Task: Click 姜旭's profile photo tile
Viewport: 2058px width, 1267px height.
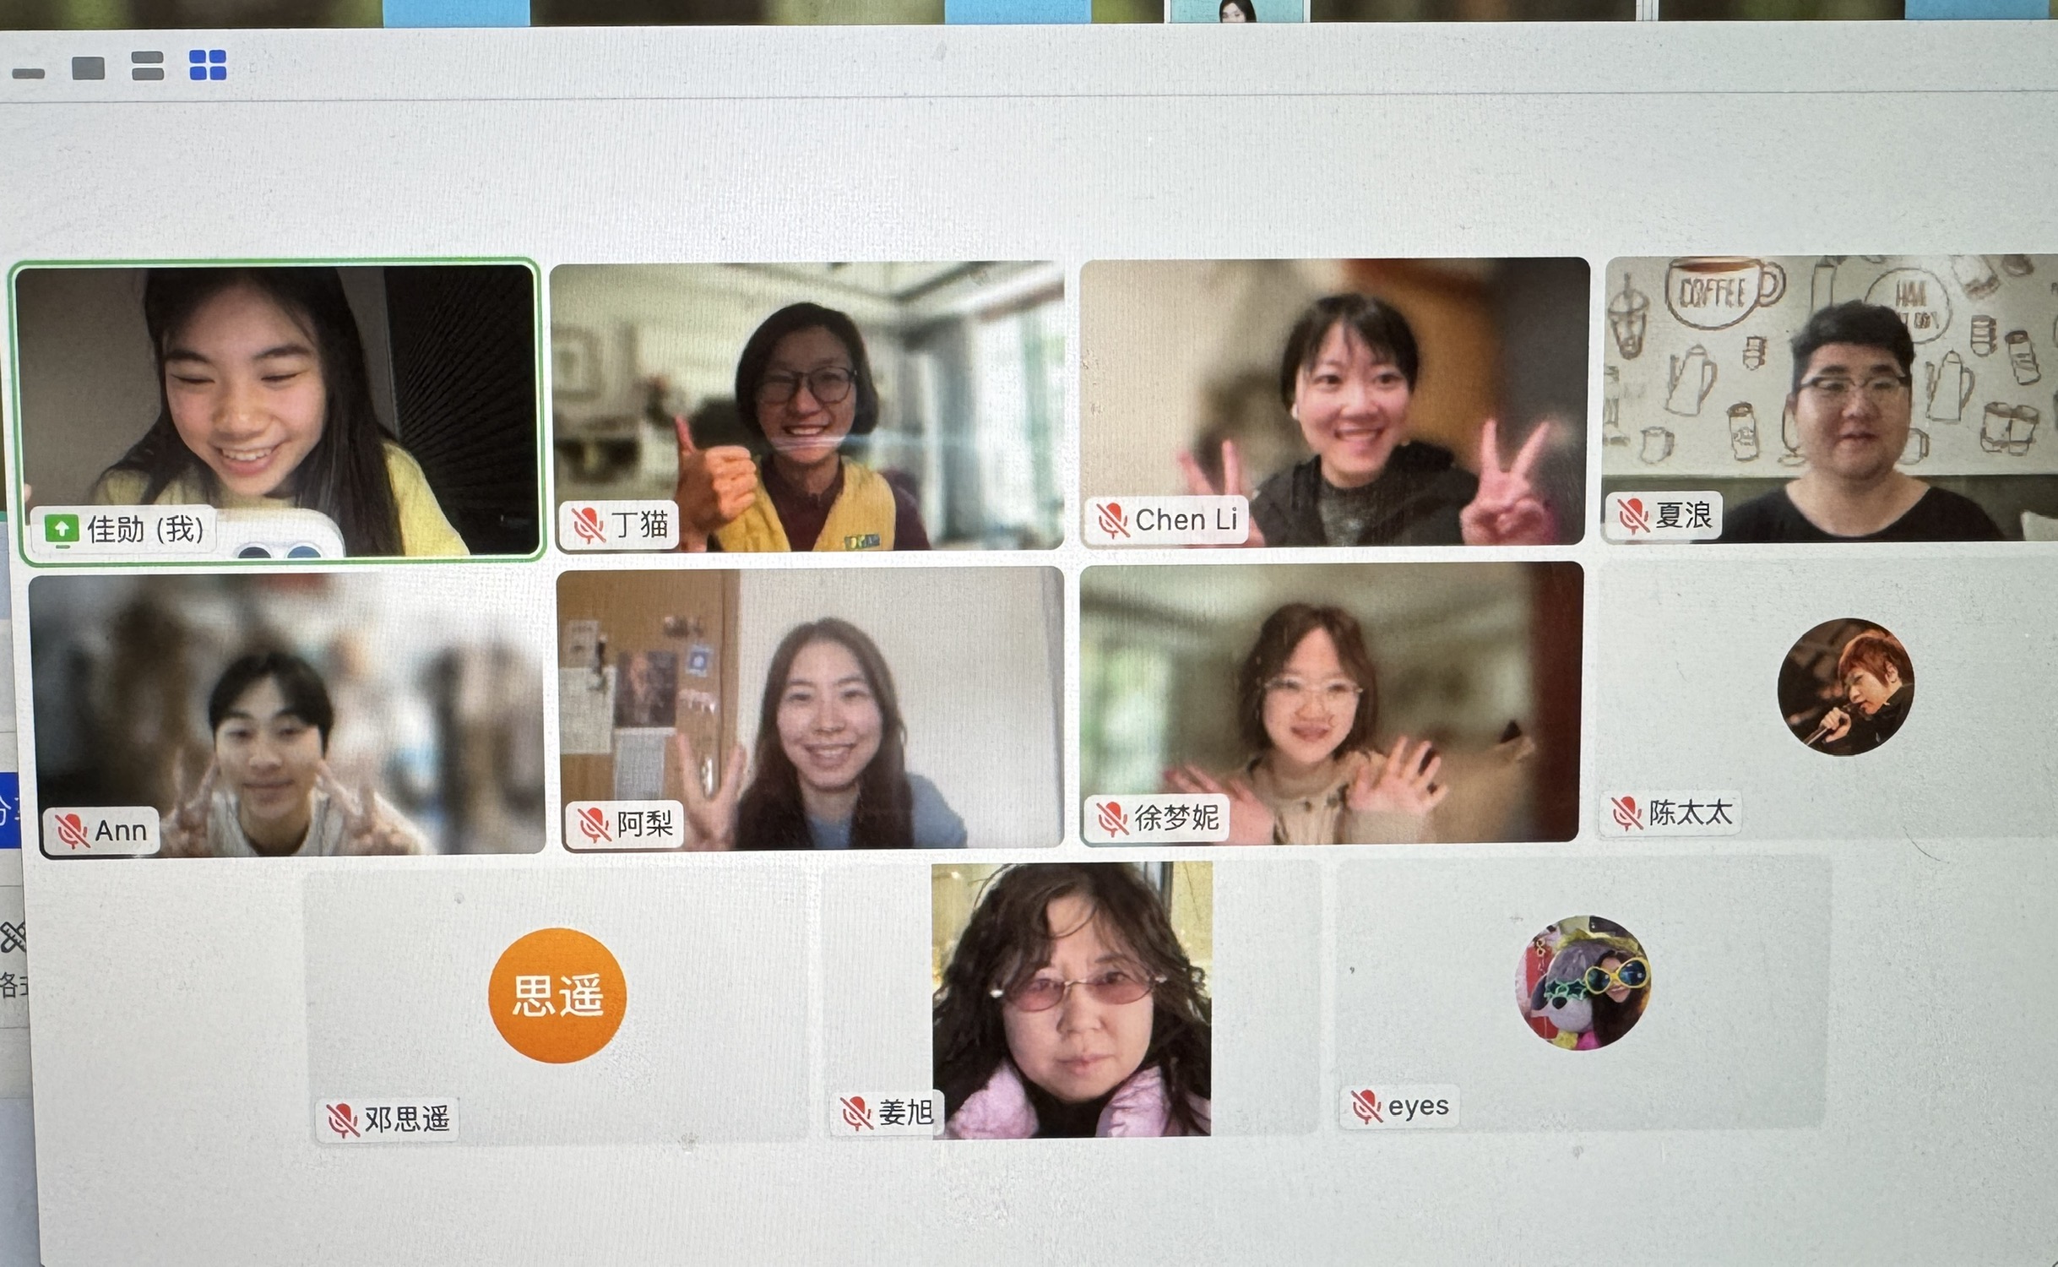Action: tap(1072, 1000)
